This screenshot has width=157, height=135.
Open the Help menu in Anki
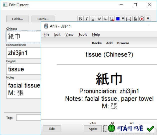click(96, 34)
